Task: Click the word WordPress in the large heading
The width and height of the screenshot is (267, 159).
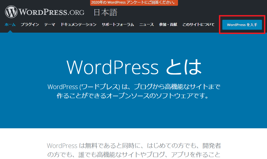Action: [112, 67]
